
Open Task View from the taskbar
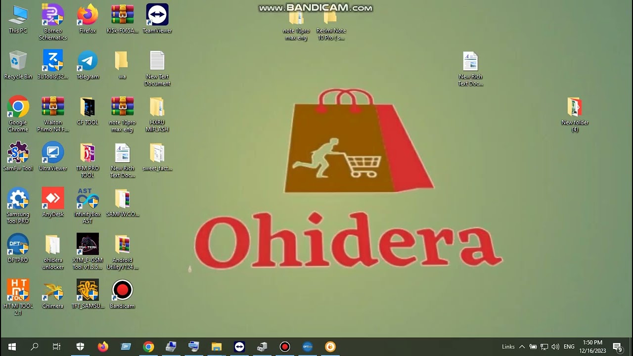[56, 347]
